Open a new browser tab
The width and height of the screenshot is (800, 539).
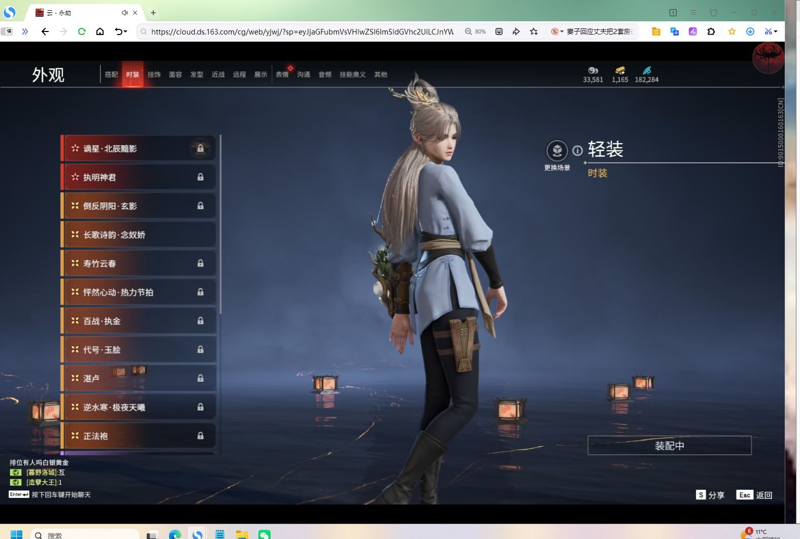tap(153, 13)
